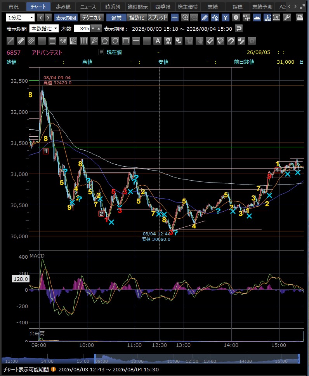Viewport: 309px width, 376px height.
Task: Switch to the 時系列 tab
Action: click(113, 7)
